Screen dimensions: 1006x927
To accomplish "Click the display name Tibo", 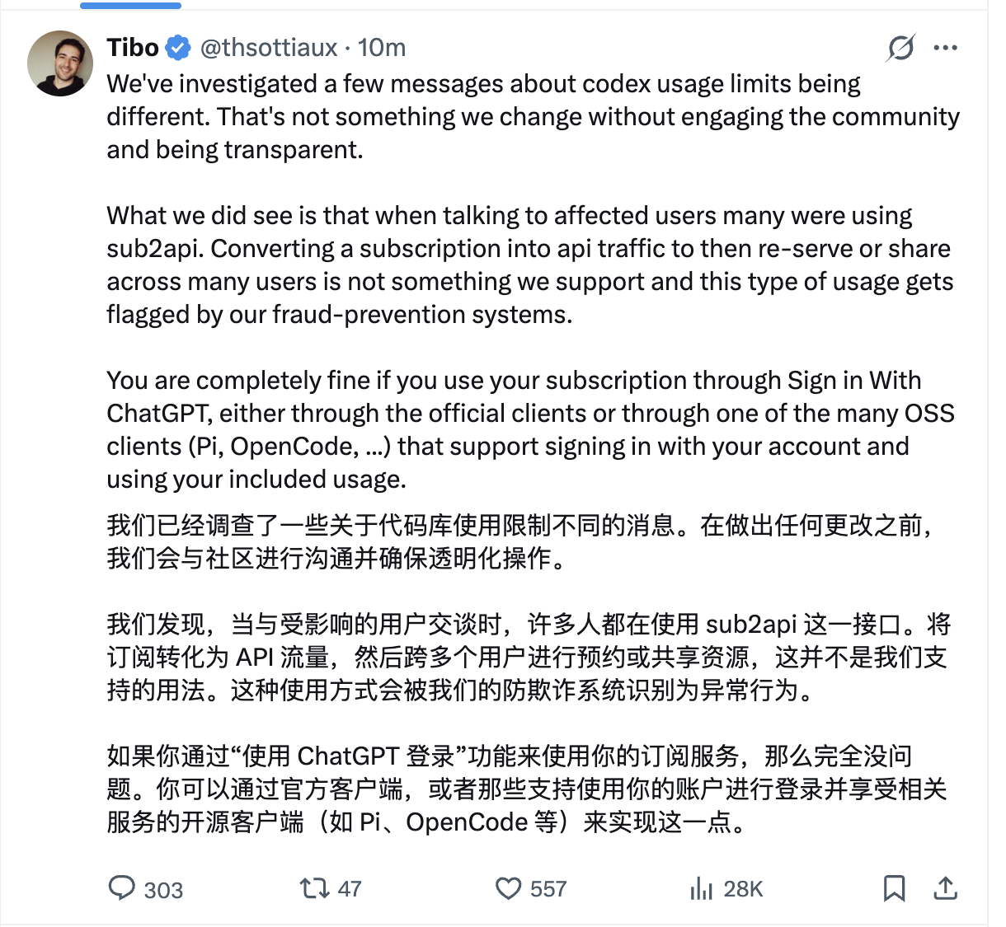I will pos(133,48).
